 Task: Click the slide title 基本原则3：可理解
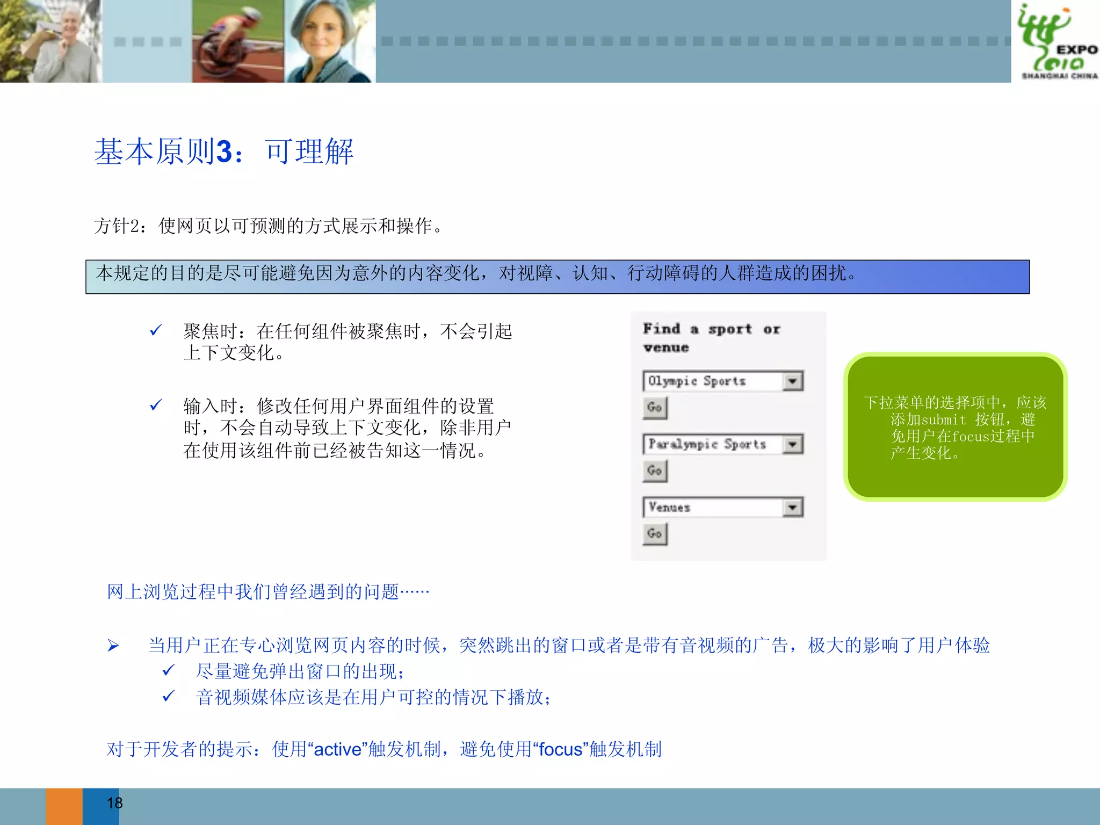point(224,152)
